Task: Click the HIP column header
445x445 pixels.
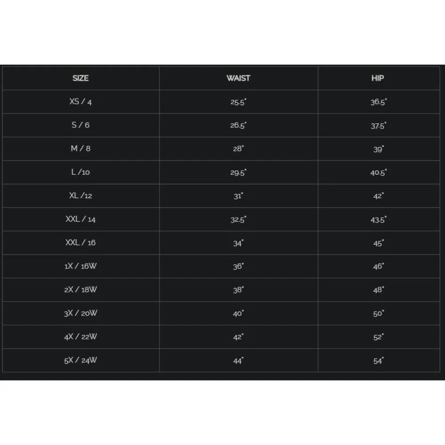Action: (x=378, y=78)
